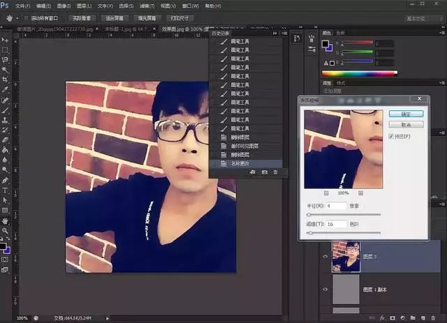Select the Crop tool in the toolbox
The image size is (447, 323).
6,80
